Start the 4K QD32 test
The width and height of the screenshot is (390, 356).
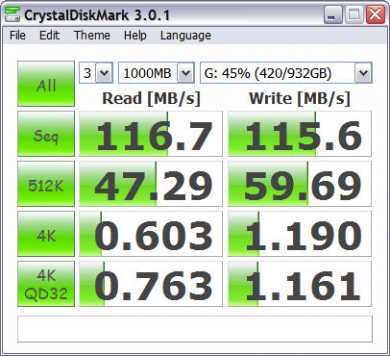pyautogui.click(x=46, y=284)
